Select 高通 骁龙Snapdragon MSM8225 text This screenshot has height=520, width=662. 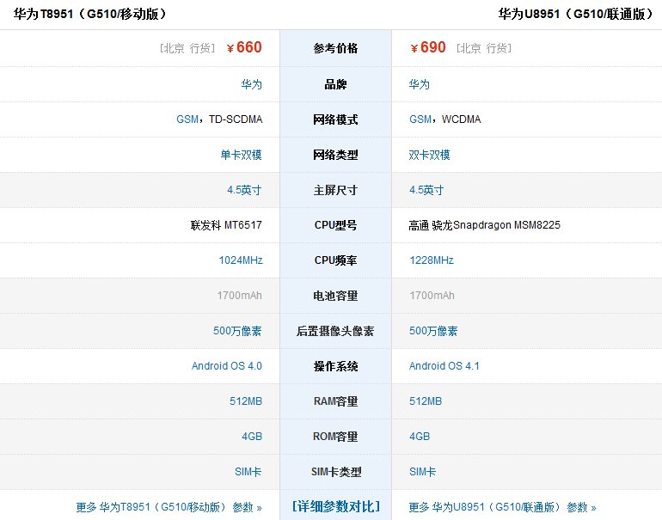485,225
